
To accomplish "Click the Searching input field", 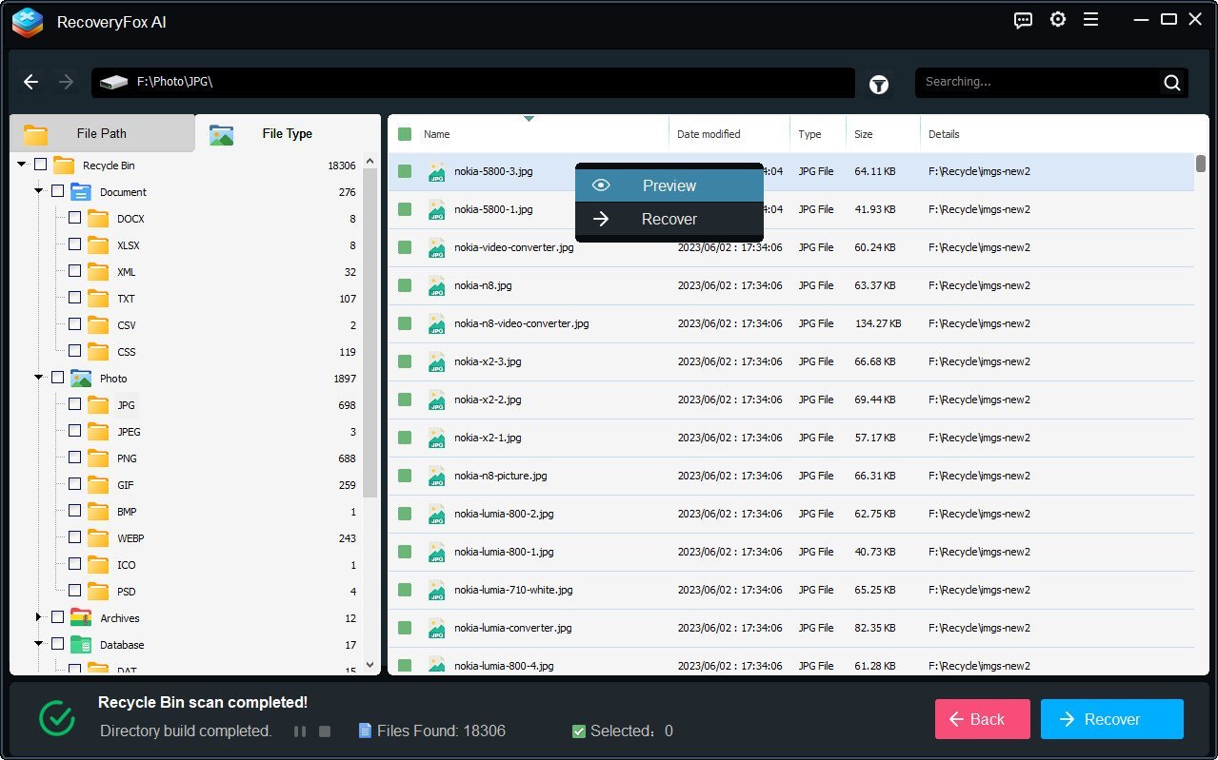I will click(x=1038, y=82).
